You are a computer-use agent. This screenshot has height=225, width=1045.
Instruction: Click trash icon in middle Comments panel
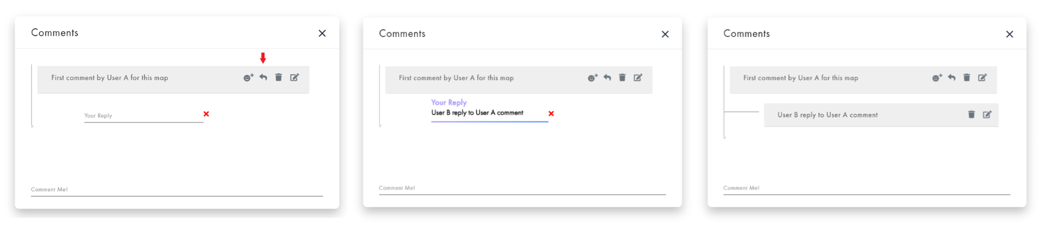[623, 78]
